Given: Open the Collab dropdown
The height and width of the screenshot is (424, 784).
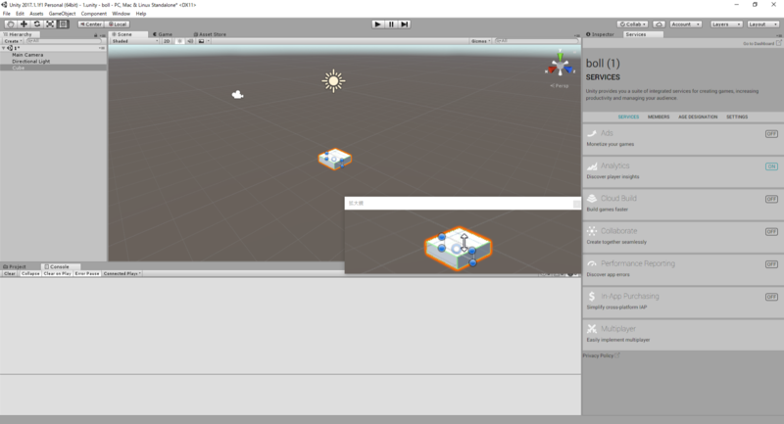Looking at the screenshot, I should point(632,24).
